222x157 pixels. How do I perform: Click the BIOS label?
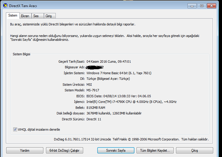pyautogui.click(x=80, y=96)
